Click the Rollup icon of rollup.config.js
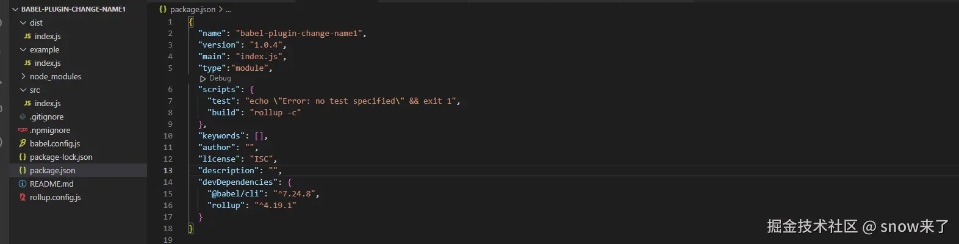959x244 pixels. [23, 197]
